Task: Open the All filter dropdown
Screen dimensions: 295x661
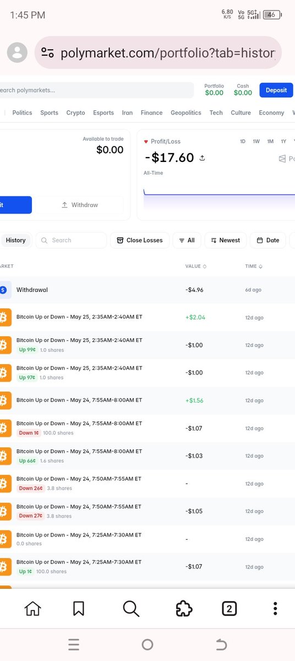Action: click(187, 240)
